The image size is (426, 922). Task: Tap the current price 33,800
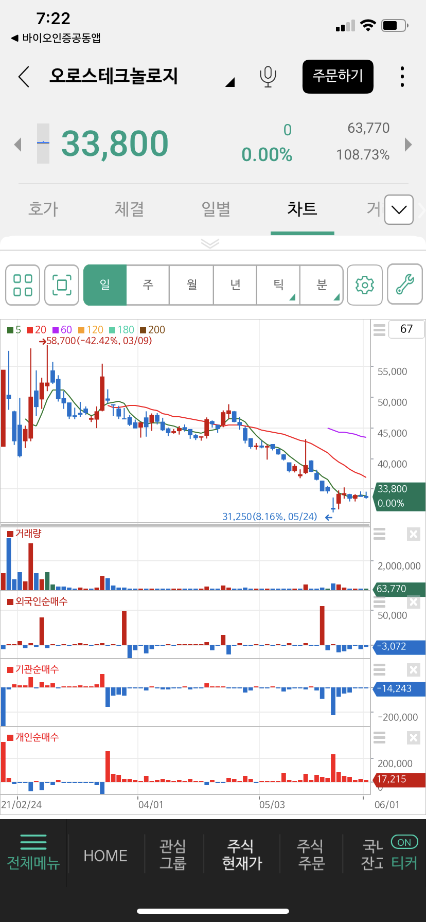(x=115, y=144)
